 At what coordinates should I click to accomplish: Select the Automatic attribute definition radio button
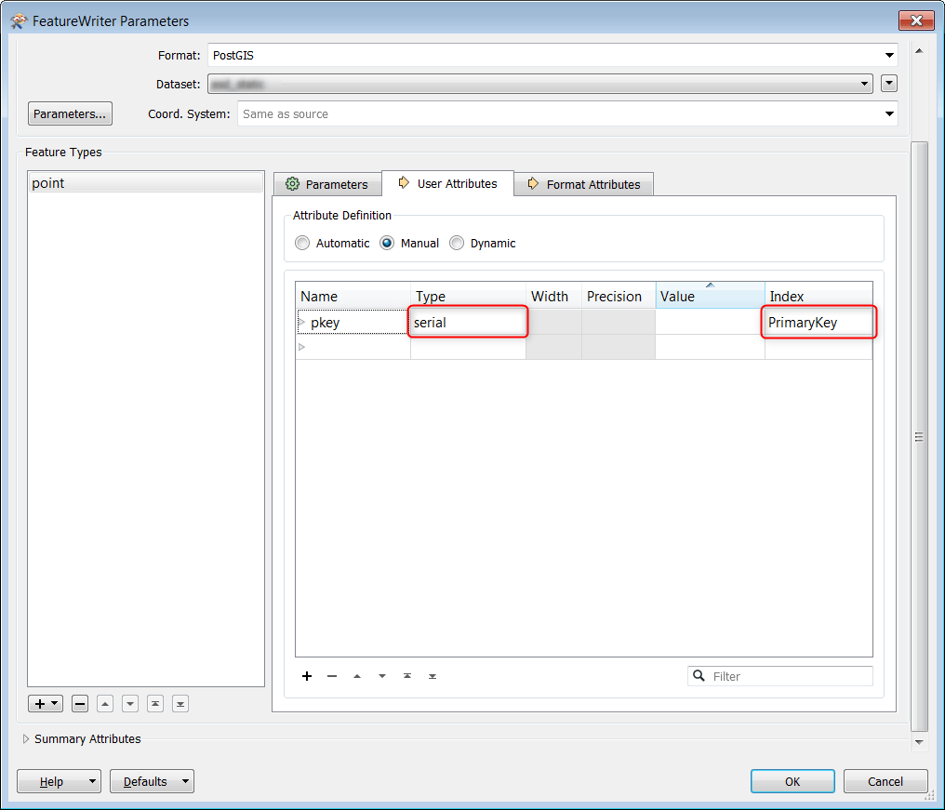pos(302,242)
